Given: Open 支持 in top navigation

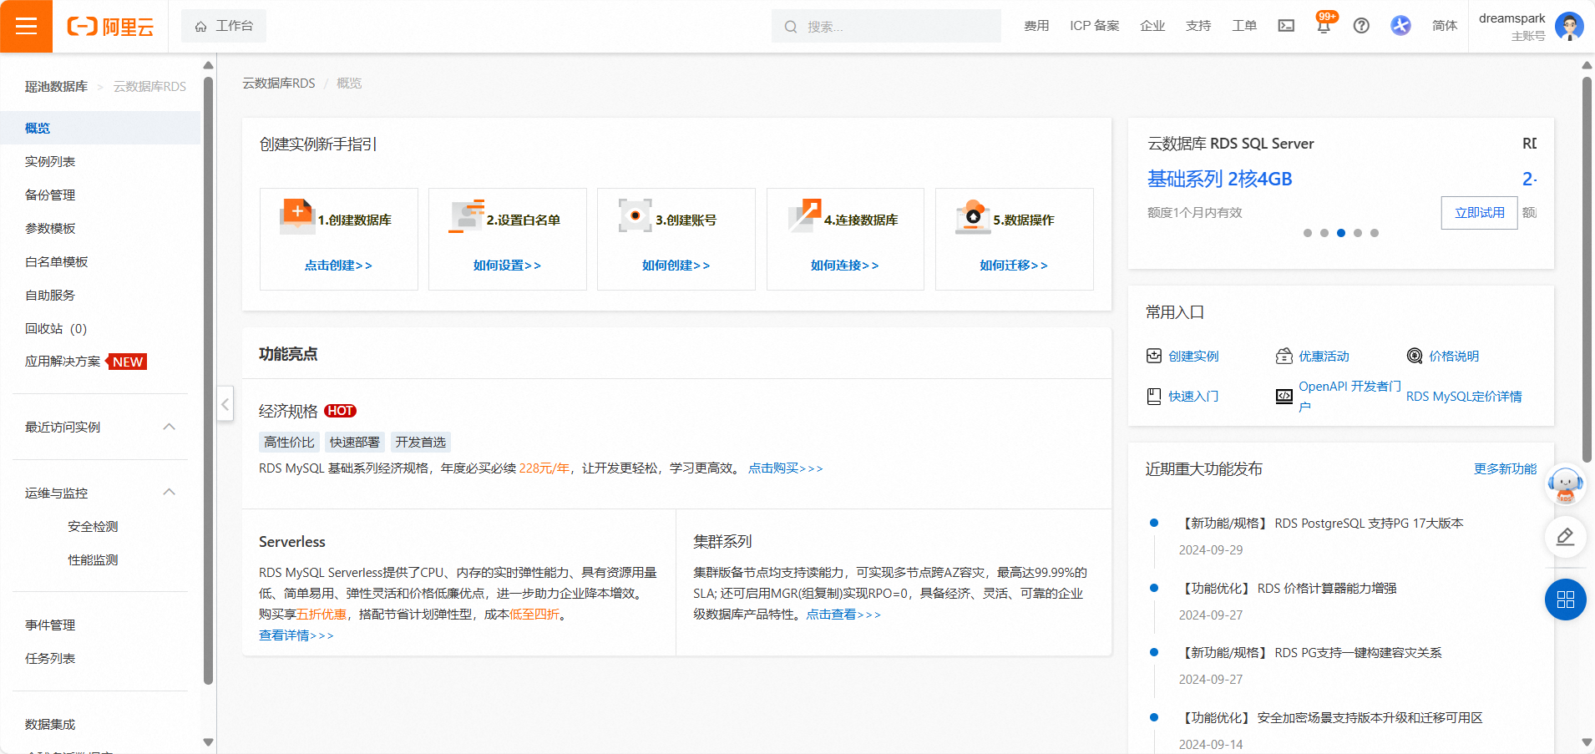Looking at the screenshot, I should point(1198,26).
